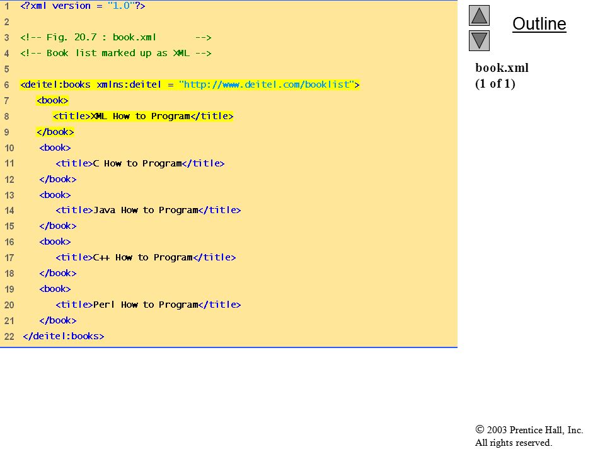Open the Outline link
Image resolution: width=605 pixels, height=454 pixels.
(539, 24)
